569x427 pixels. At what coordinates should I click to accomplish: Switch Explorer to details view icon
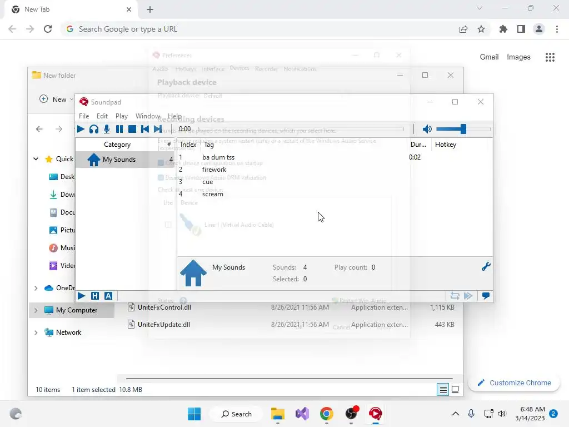[x=443, y=390]
